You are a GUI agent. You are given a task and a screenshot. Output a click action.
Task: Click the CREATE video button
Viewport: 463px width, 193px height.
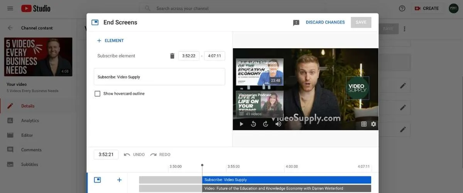(427, 8)
